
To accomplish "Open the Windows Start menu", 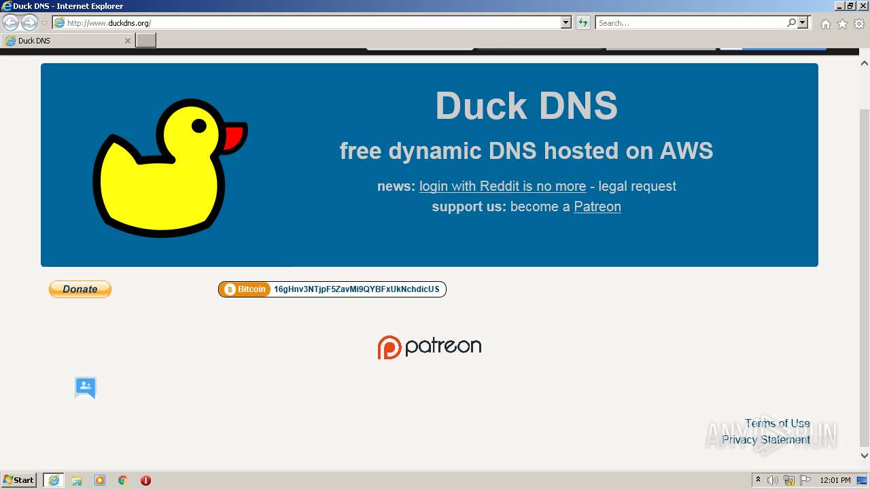I will (x=19, y=479).
